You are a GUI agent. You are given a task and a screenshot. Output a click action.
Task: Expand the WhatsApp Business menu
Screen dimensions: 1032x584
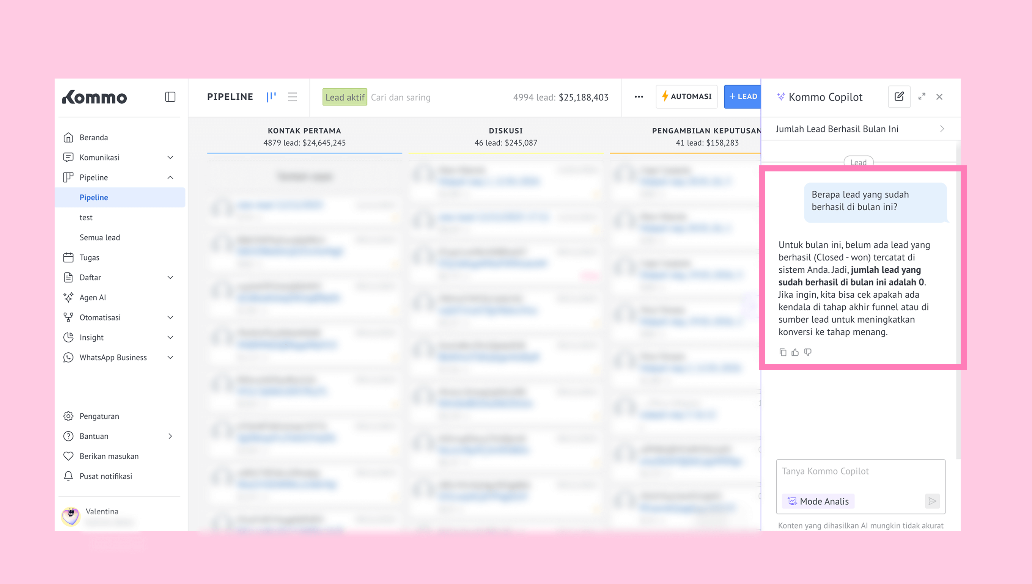pos(170,357)
